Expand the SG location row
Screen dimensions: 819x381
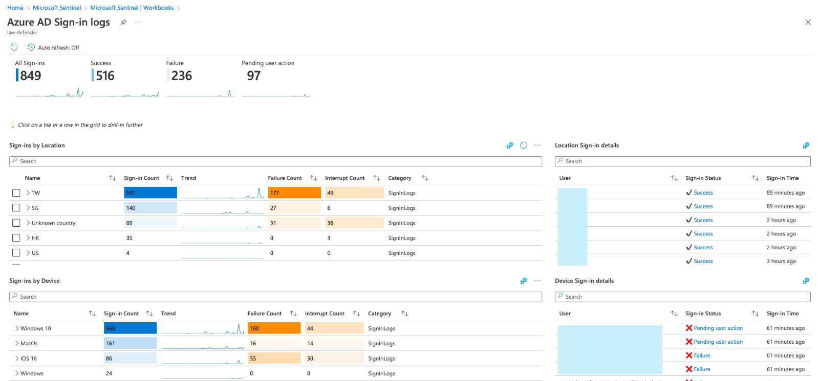(28, 208)
